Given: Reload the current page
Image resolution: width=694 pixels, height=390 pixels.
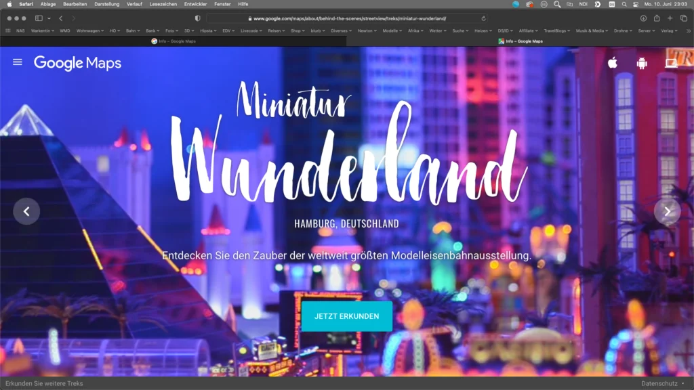Looking at the screenshot, I should coord(483,18).
